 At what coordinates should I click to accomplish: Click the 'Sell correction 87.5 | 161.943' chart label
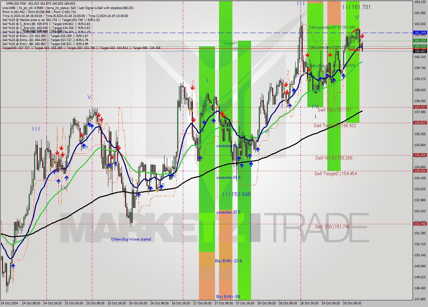pos(332,27)
